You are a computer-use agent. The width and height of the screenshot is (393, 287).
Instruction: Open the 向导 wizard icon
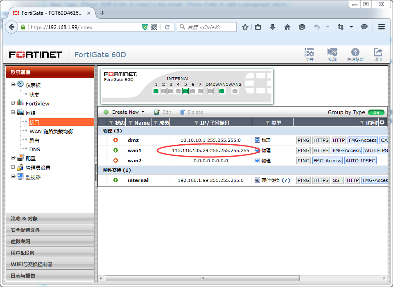coord(309,54)
